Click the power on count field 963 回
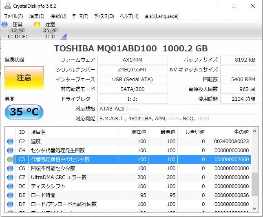 pyautogui.click(x=239, y=89)
